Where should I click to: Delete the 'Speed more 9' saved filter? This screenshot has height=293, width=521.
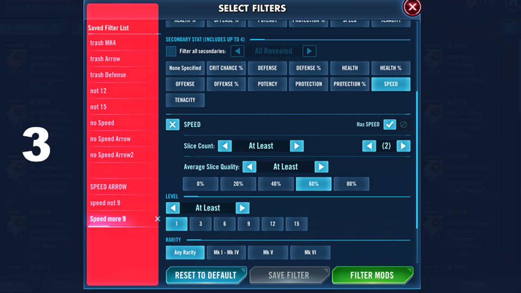[x=157, y=219]
